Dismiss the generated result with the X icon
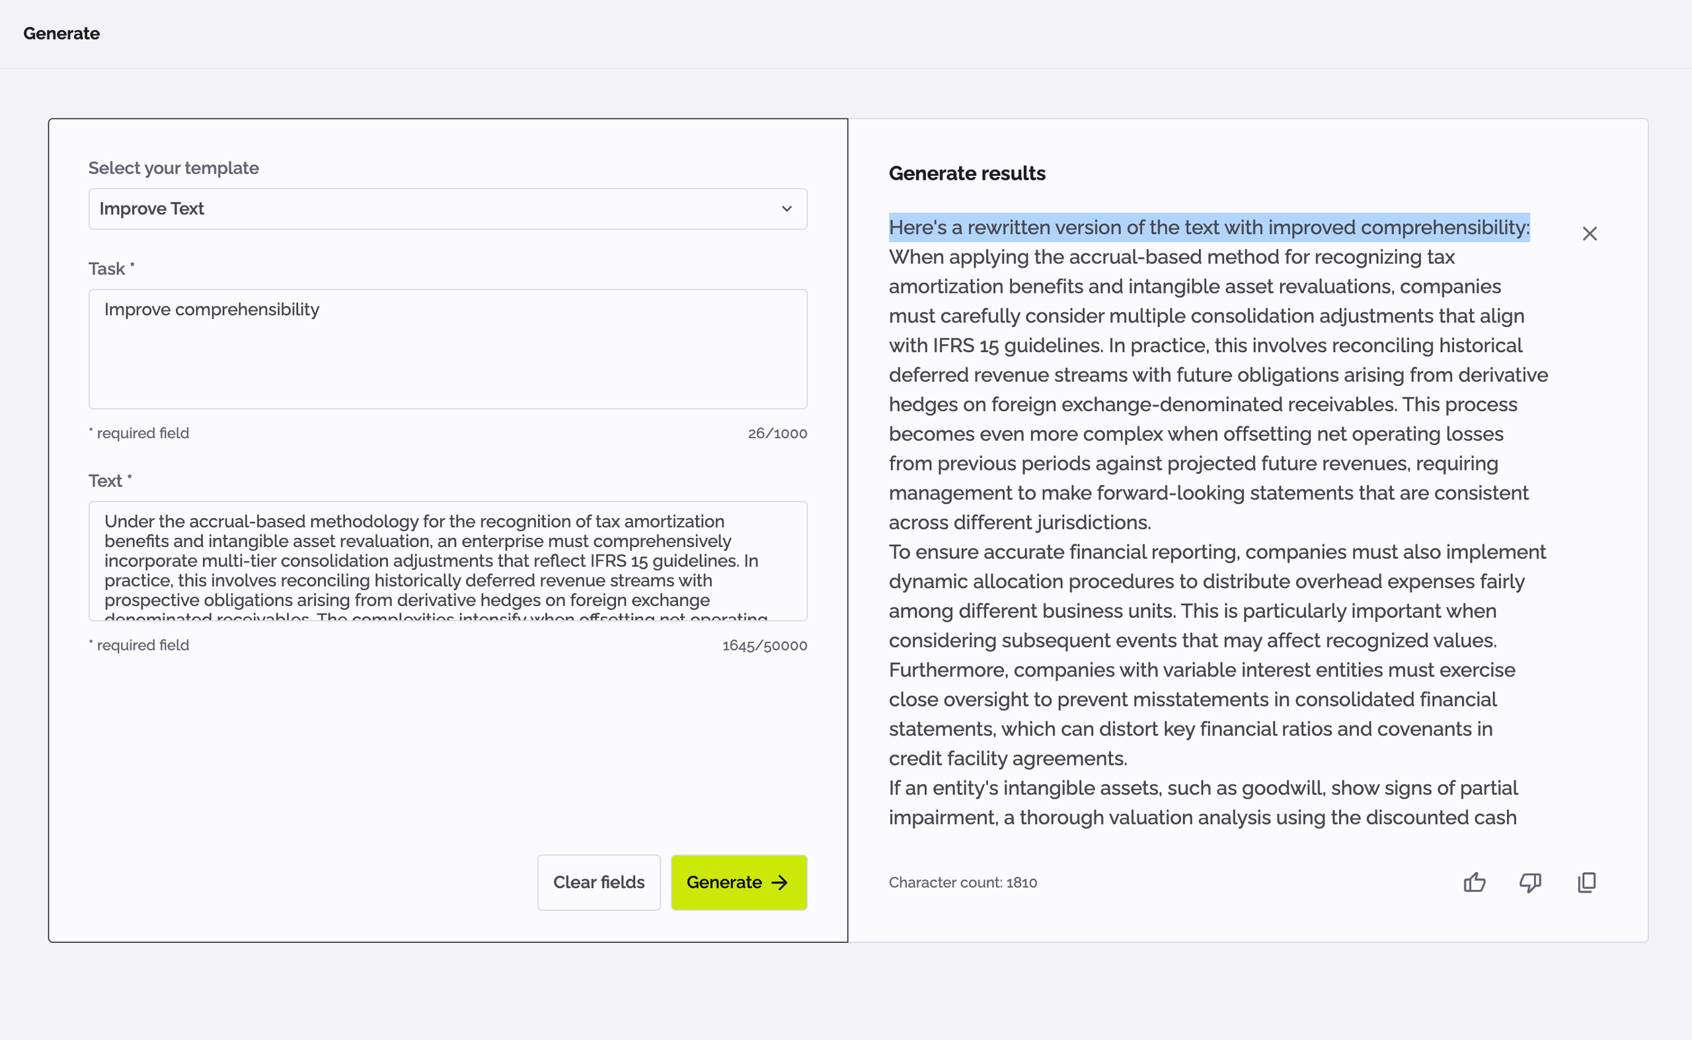 [x=1590, y=233]
